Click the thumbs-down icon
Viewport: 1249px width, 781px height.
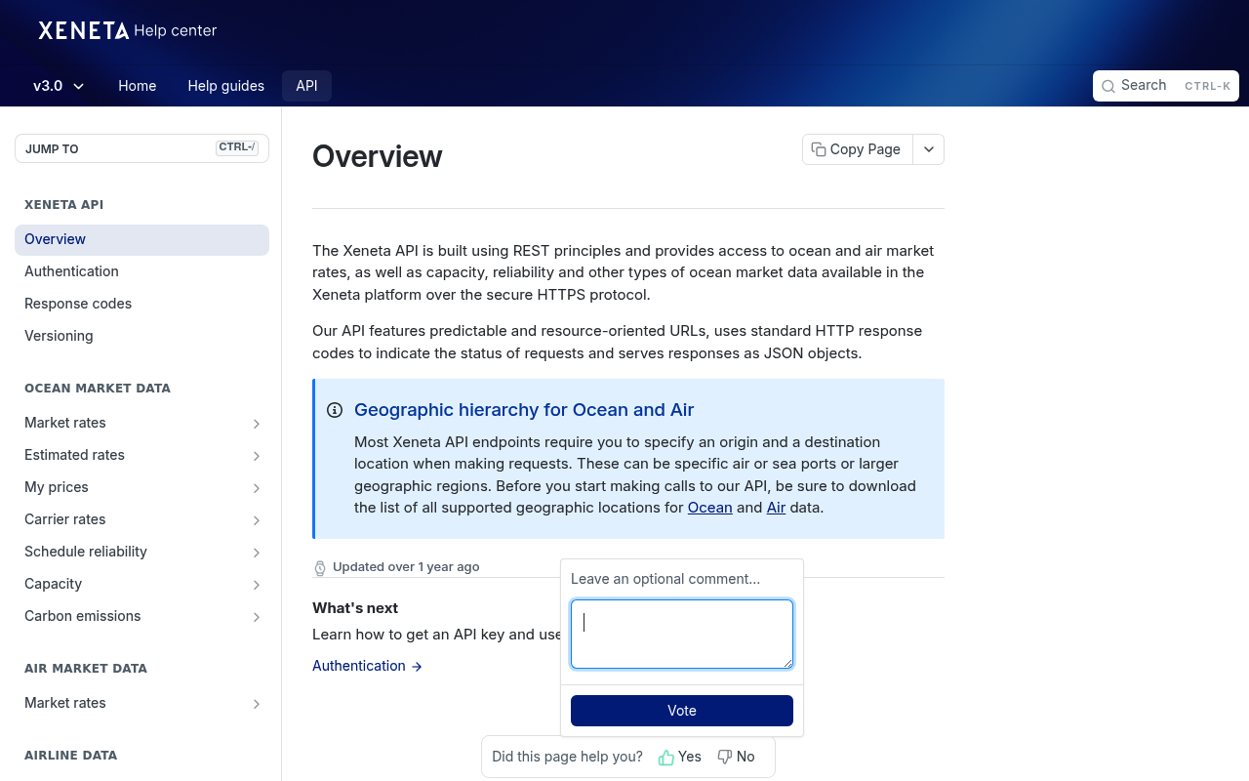pyautogui.click(x=725, y=757)
